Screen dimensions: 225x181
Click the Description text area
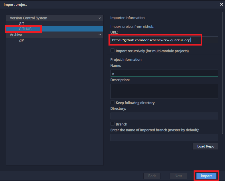[164, 91]
